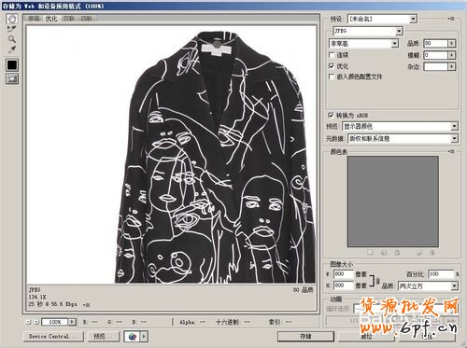
Task: Open the optimize panel menu icon
Action: click(x=451, y=19)
